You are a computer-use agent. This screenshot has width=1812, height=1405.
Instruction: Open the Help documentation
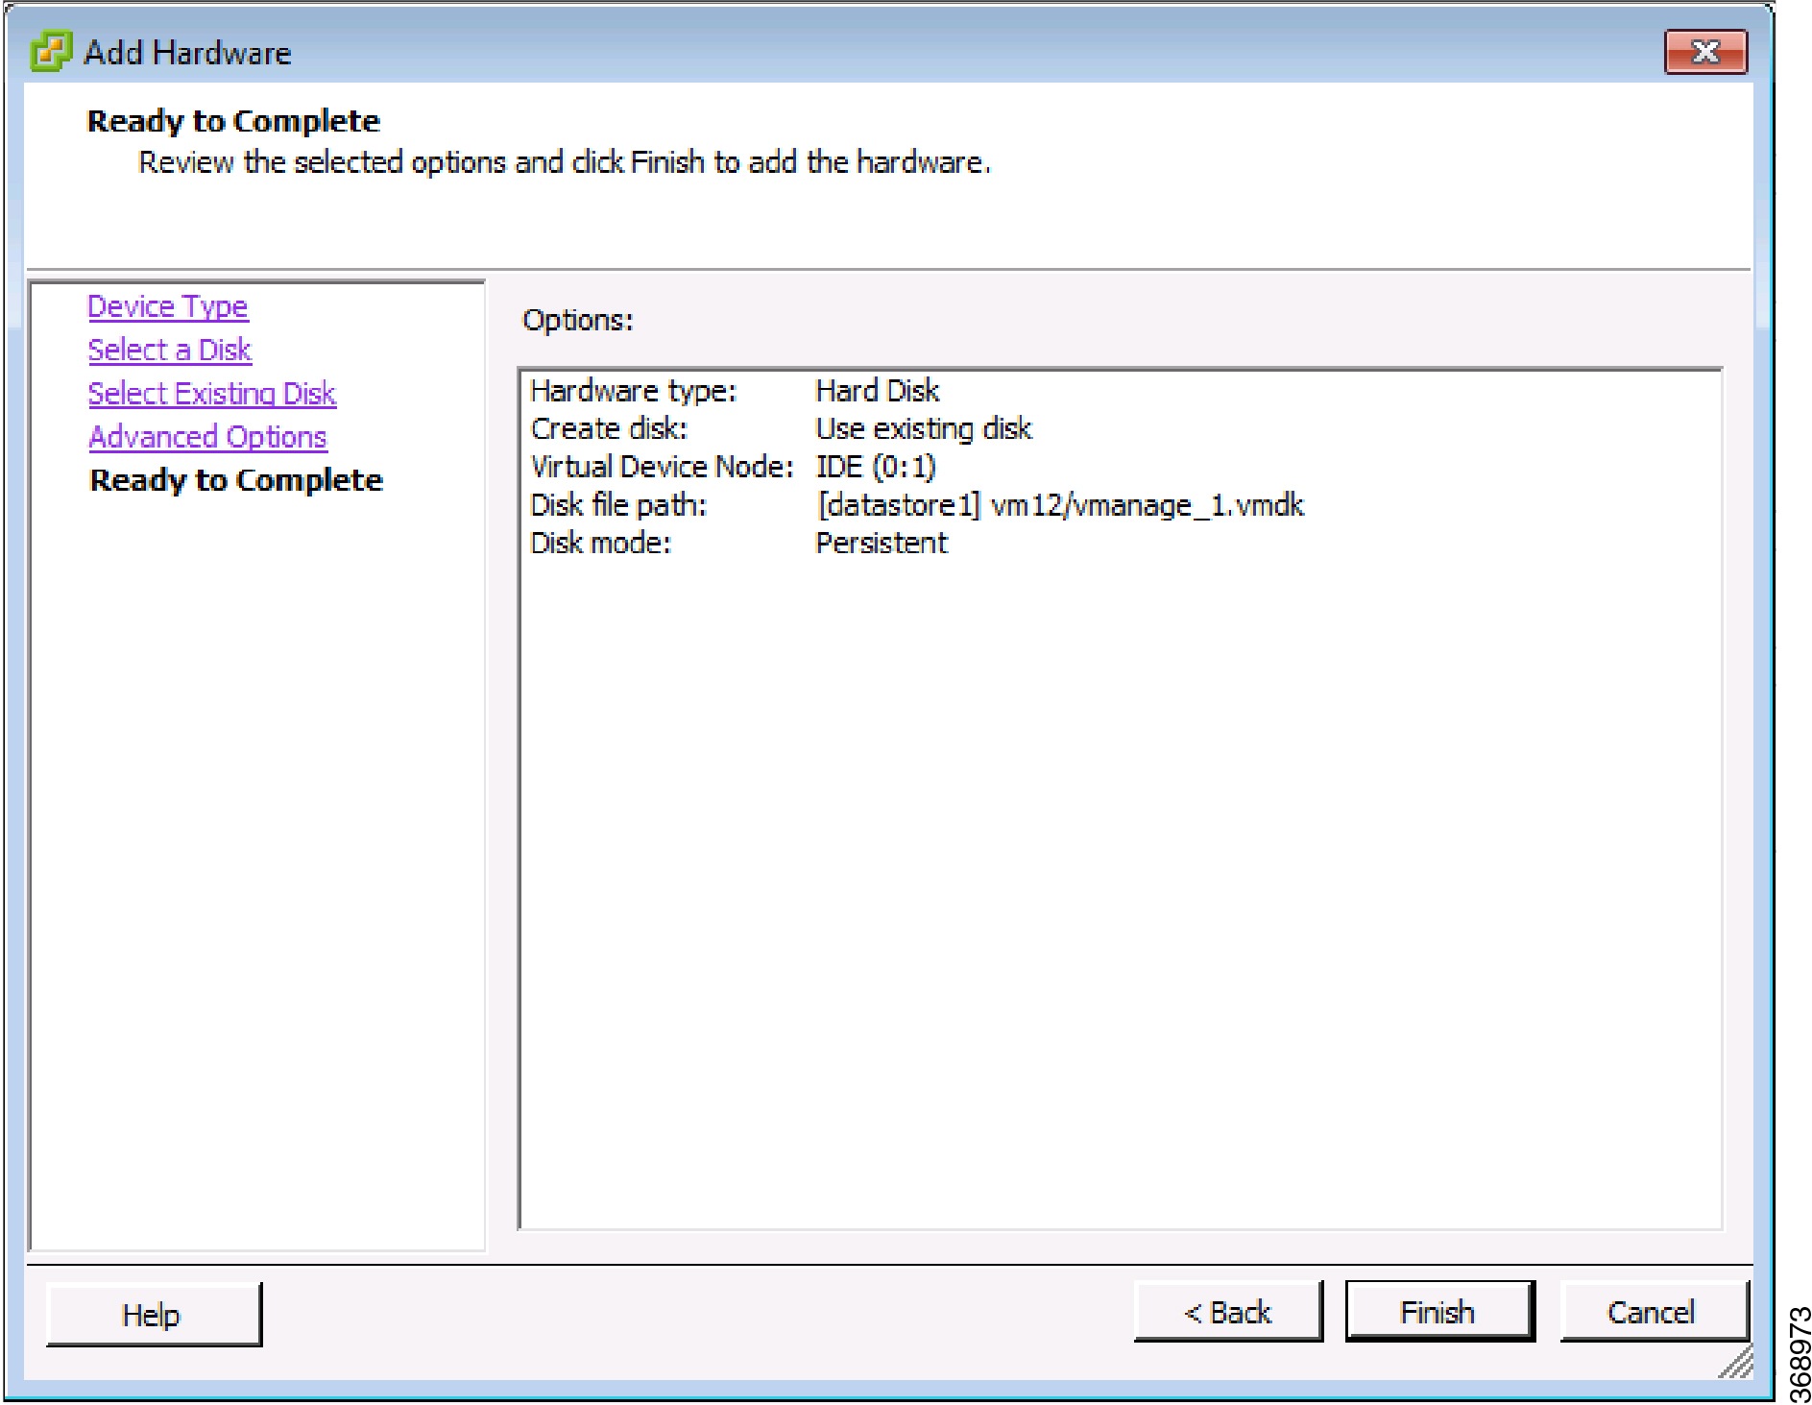(152, 1315)
